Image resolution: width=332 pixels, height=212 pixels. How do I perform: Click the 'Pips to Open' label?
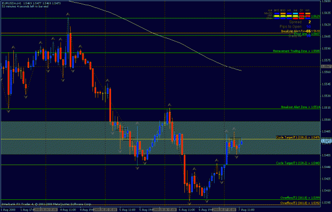291,26
